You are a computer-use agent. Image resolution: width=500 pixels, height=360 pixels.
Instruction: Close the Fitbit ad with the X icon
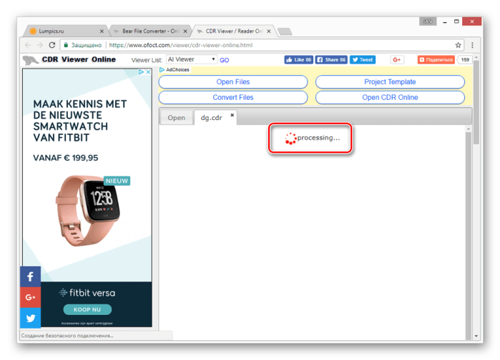point(148,72)
